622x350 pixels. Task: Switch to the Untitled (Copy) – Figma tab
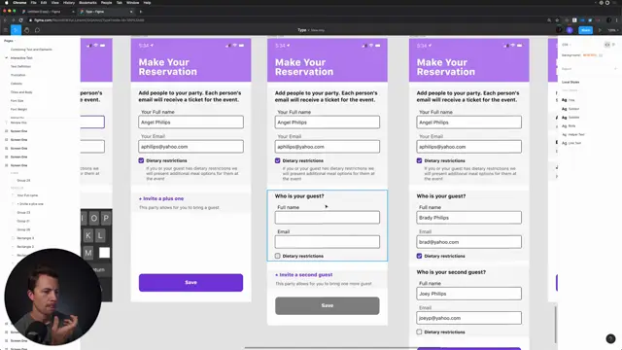(x=48, y=12)
